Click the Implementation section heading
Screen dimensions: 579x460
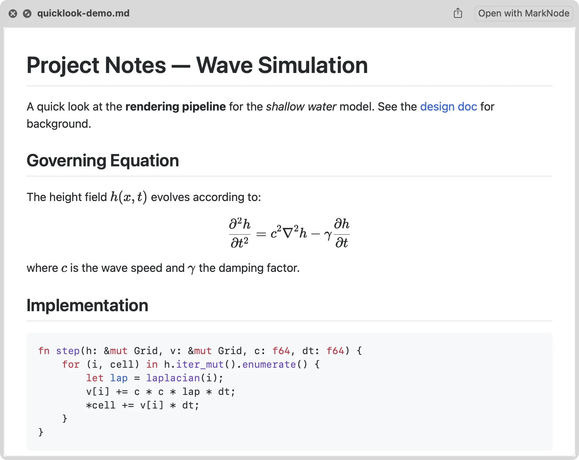88,305
